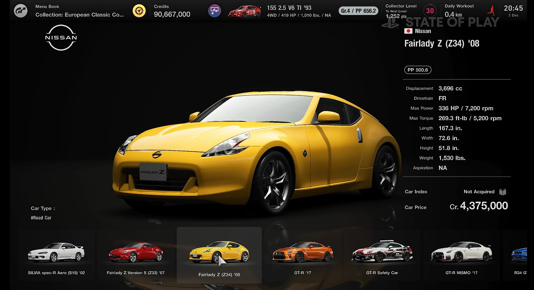Select the Fairlady Z Version S (Z33) '07 thumbnail

point(136,255)
